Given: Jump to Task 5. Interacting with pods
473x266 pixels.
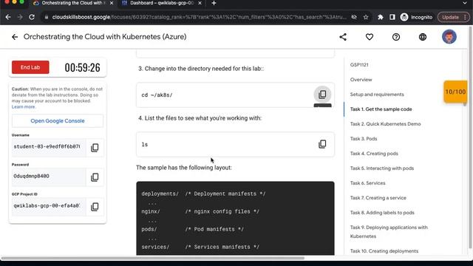Looking at the screenshot, I should pyautogui.click(x=382, y=168).
